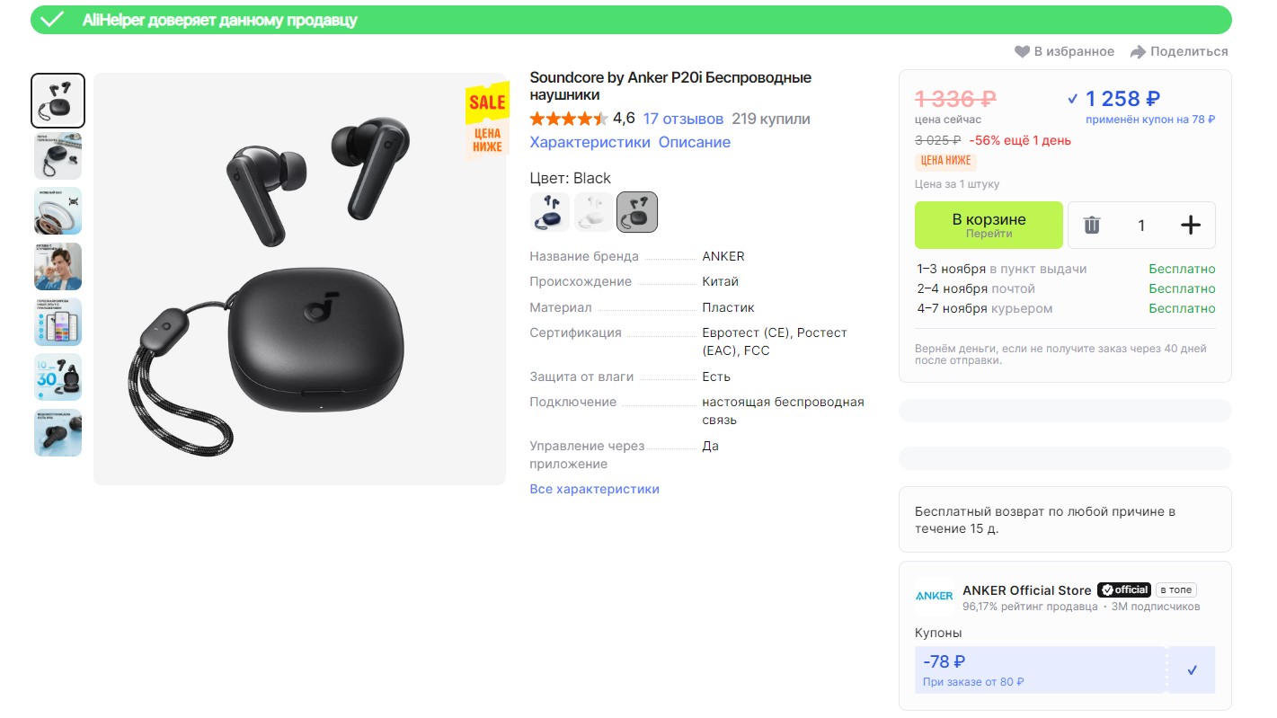The height and width of the screenshot is (718, 1277).
Task: Select the black color swatch
Action: (x=637, y=212)
